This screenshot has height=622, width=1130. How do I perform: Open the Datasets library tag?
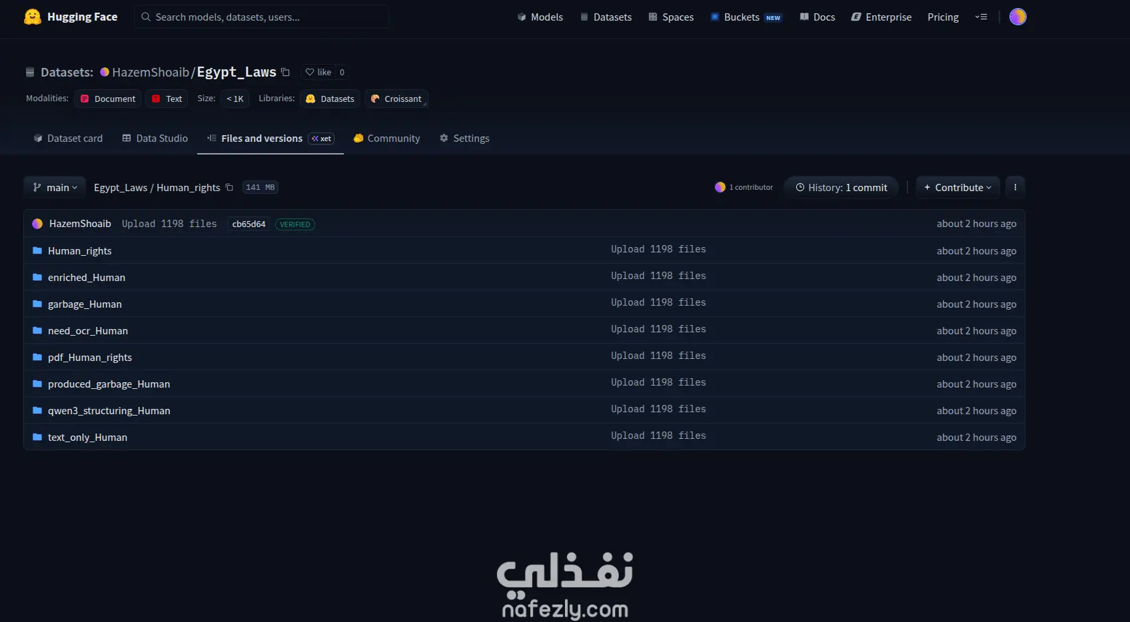(330, 99)
